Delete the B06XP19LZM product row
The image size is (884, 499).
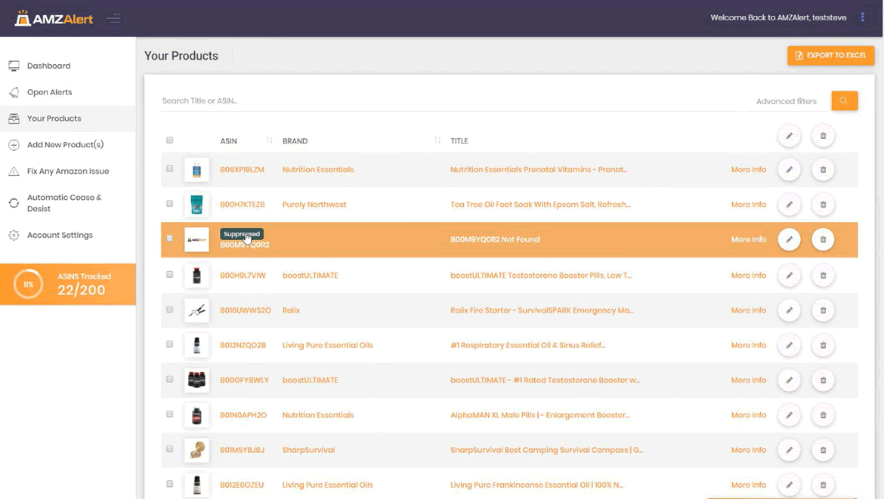tap(823, 170)
